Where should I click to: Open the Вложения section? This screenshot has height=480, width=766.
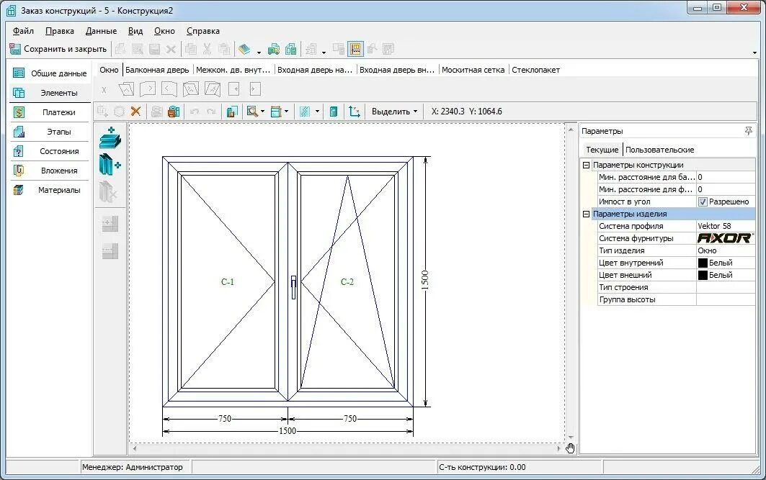pos(49,171)
